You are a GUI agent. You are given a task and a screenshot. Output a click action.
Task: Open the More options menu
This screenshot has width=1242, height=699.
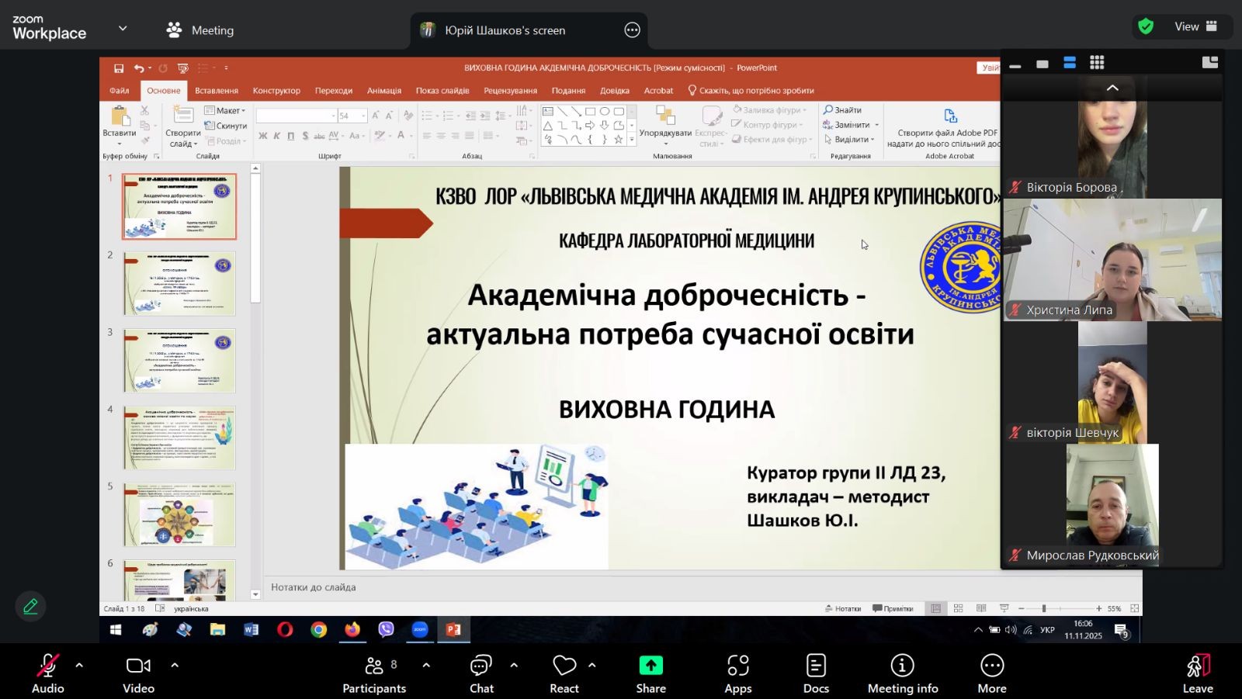coord(991,673)
